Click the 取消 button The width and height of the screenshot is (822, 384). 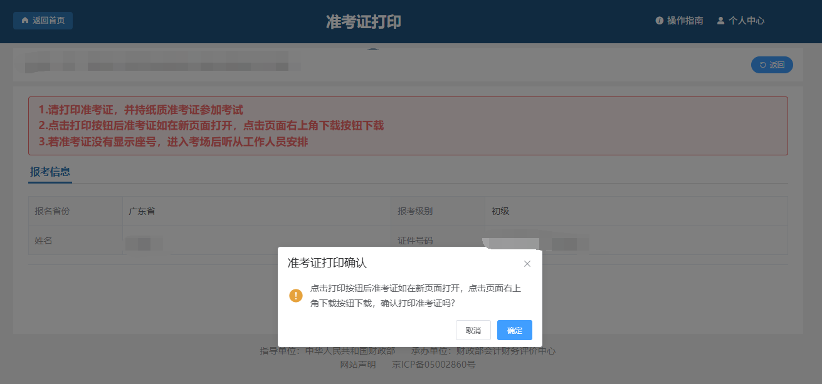[473, 330]
